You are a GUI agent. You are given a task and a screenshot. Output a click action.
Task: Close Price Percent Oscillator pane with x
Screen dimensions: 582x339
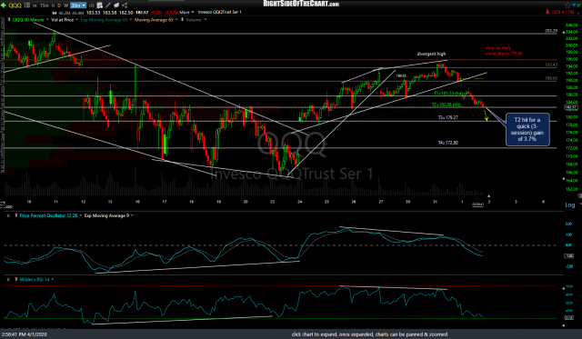click(8, 215)
